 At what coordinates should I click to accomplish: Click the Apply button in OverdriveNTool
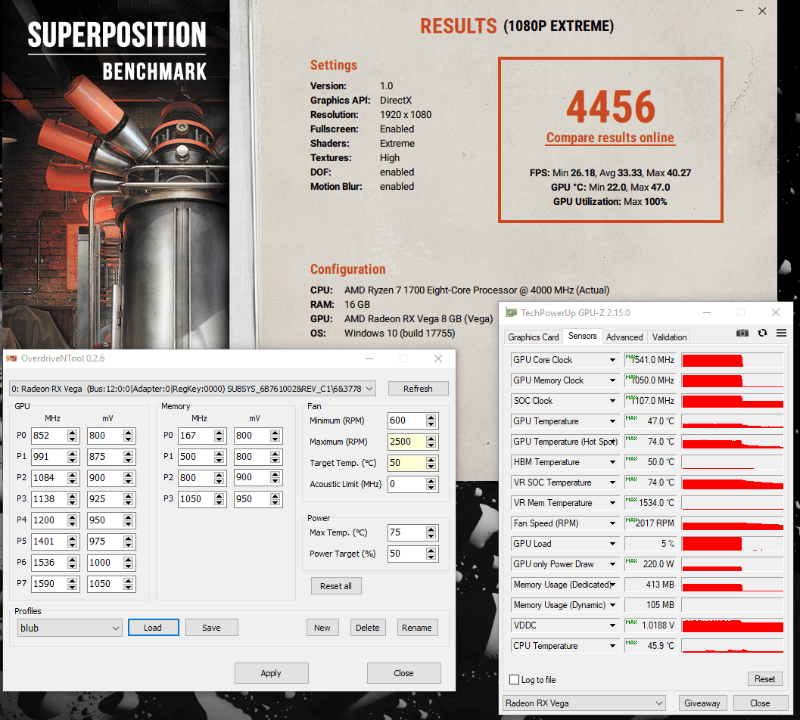point(271,673)
